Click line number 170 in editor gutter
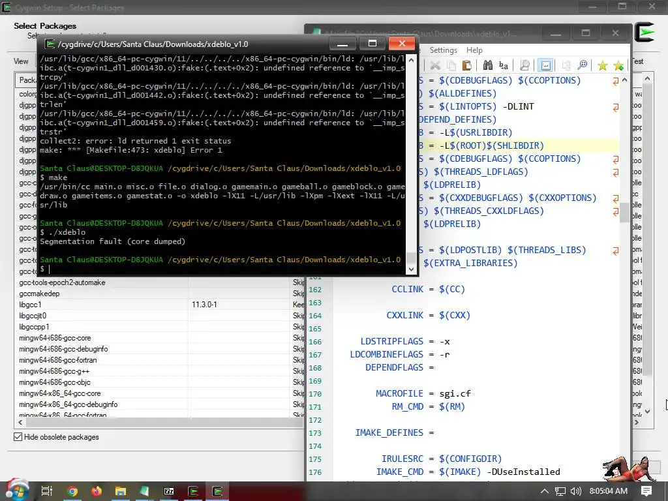 [315, 394]
